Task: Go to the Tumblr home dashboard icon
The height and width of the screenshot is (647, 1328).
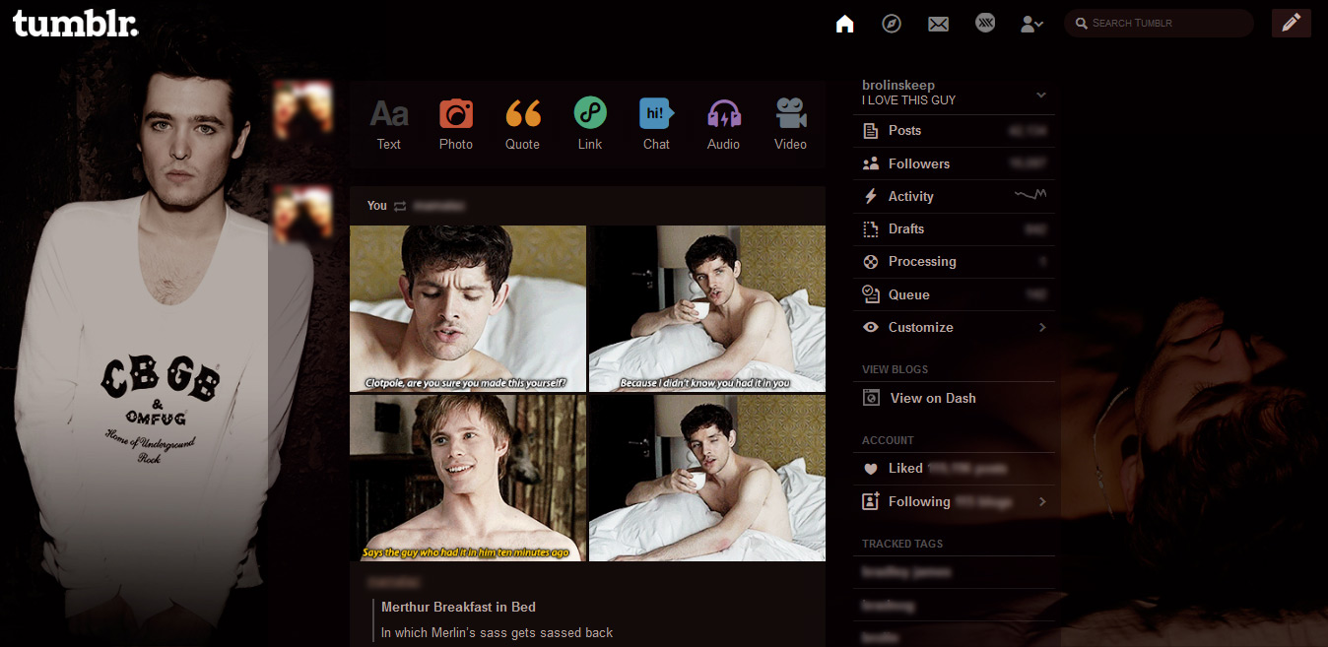Action: coord(844,23)
